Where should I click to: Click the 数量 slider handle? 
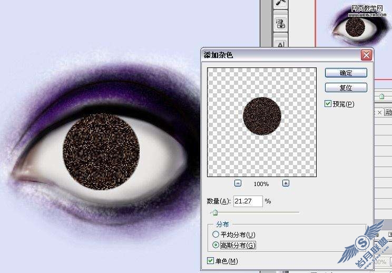[x=214, y=213]
